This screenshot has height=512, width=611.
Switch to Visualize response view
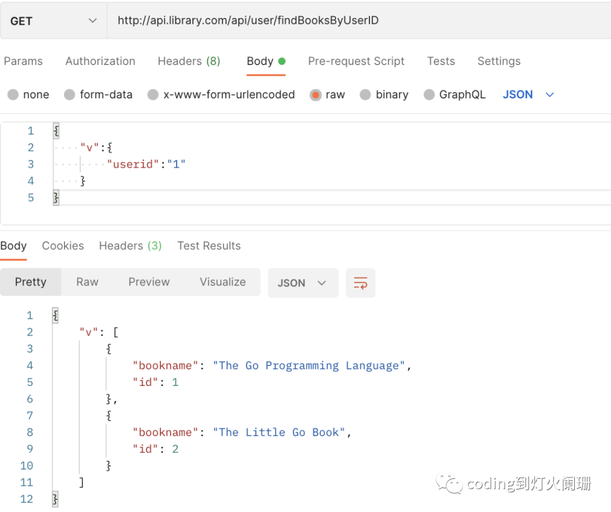click(x=222, y=282)
